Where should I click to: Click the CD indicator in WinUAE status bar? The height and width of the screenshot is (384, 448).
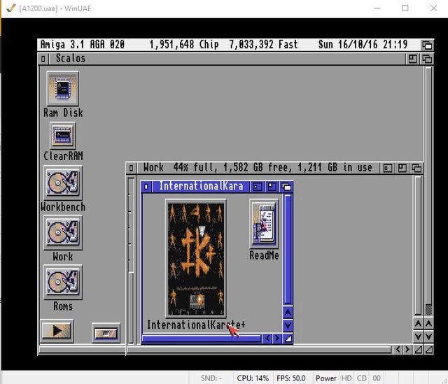(362, 378)
